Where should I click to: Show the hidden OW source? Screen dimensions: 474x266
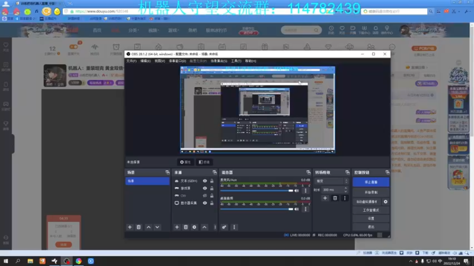[x=204, y=196]
